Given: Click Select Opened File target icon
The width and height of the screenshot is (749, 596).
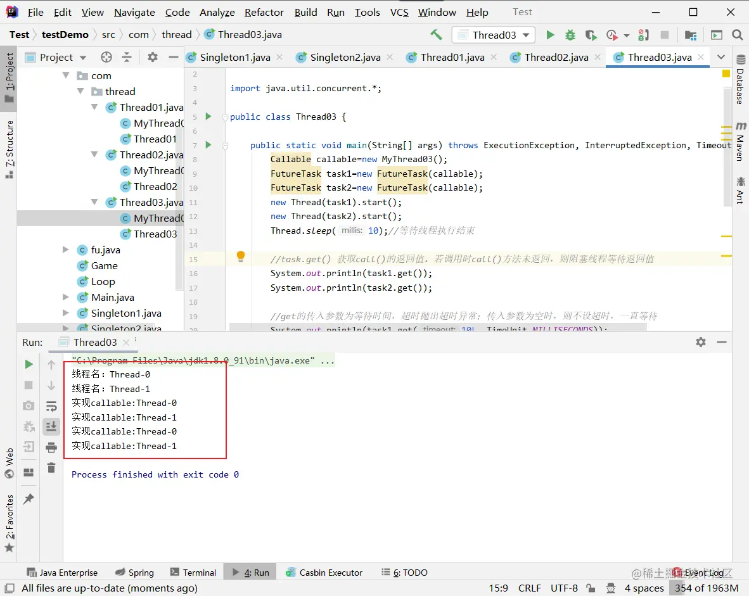Looking at the screenshot, I should (106, 57).
